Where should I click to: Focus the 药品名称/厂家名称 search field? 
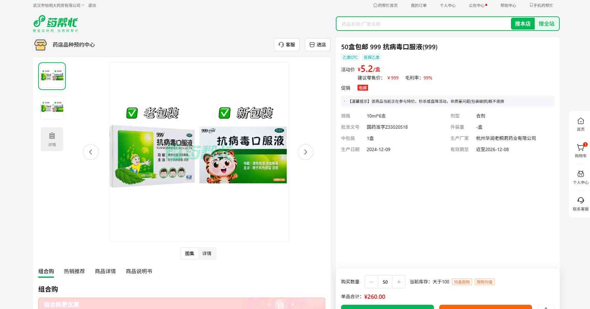tap(423, 24)
